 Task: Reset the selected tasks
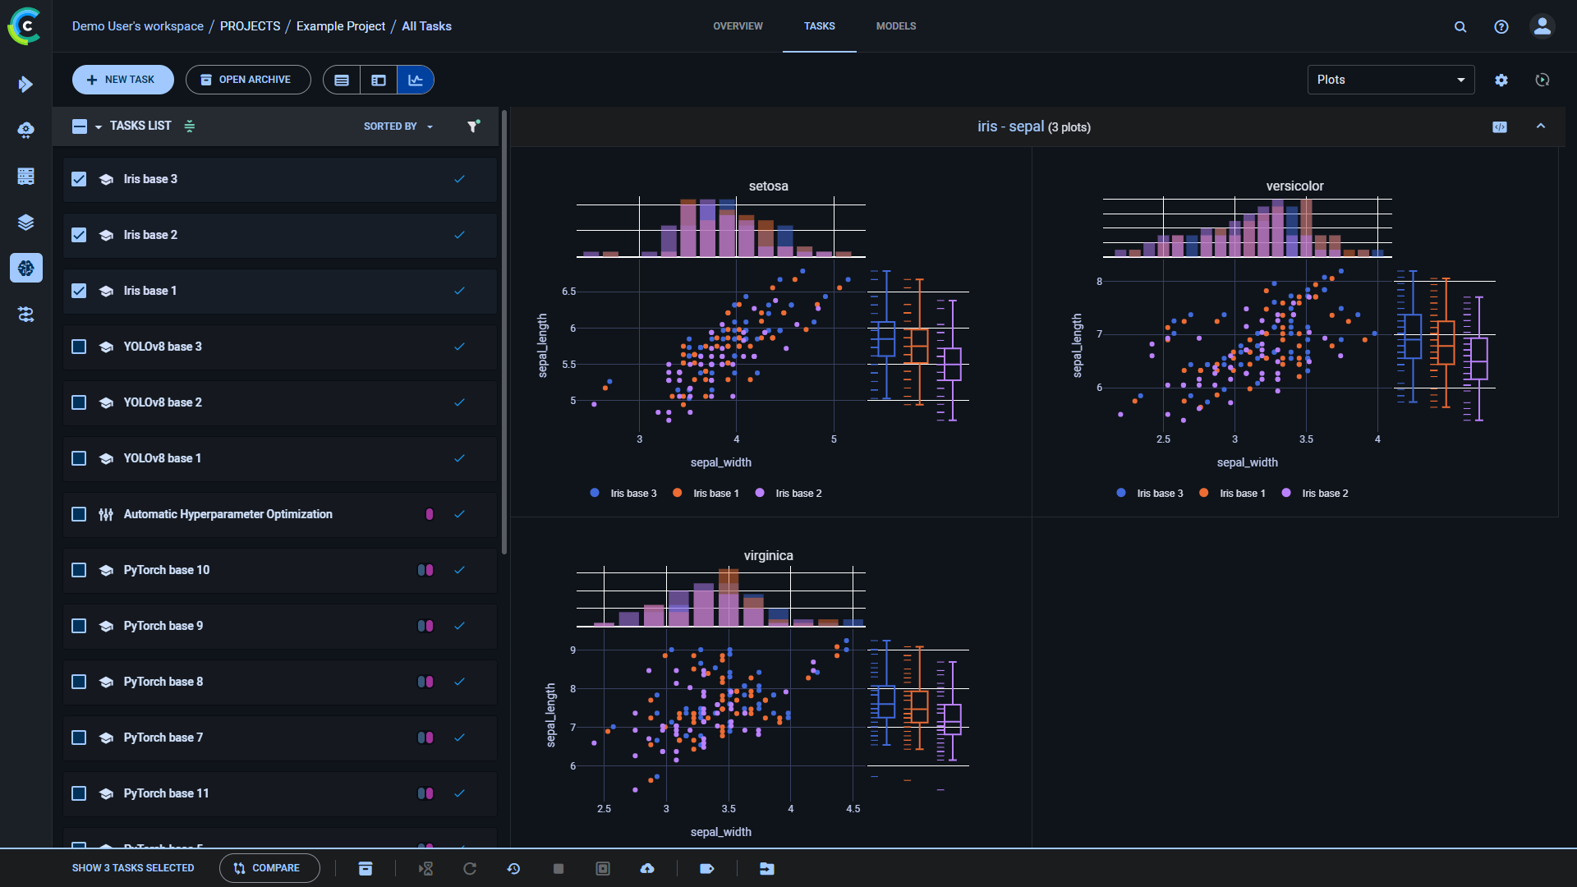click(470, 868)
